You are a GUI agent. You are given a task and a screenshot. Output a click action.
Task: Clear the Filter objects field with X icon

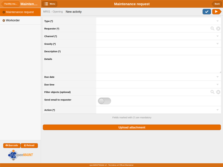pos(218,92)
